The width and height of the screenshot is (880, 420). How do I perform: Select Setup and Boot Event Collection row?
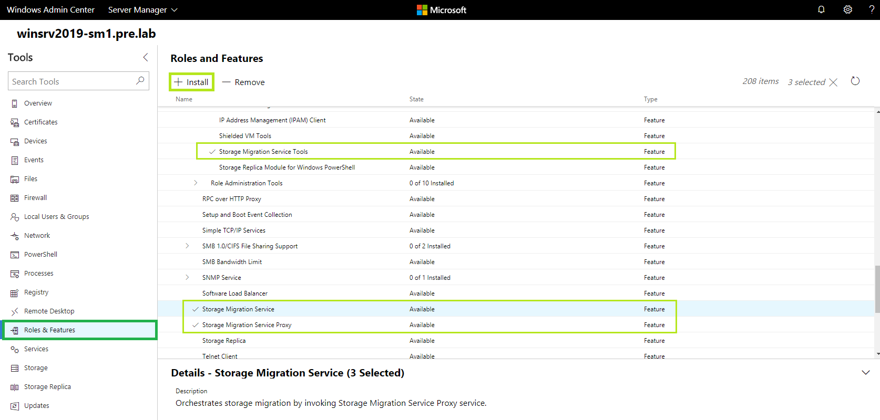coord(516,214)
